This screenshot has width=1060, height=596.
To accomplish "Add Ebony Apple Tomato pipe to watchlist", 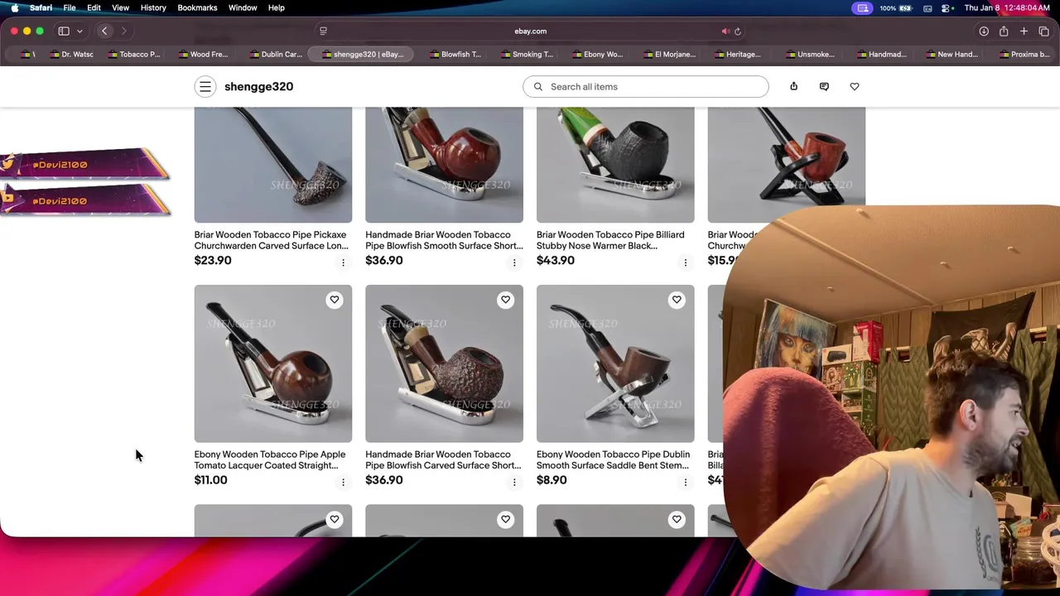I will coord(335,300).
